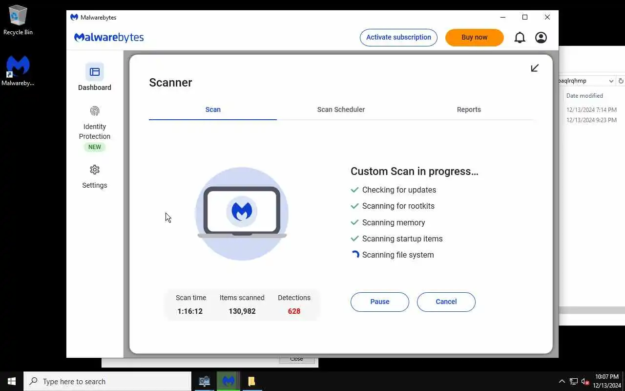
Task: Click the network tray icon
Action: tap(574, 381)
